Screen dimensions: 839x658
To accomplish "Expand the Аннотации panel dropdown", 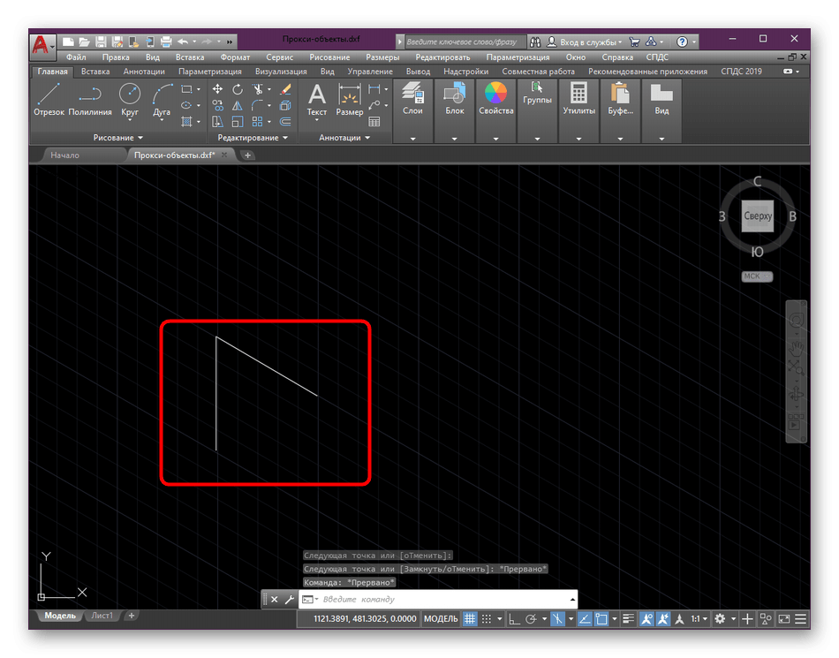I will pos(344,138).
